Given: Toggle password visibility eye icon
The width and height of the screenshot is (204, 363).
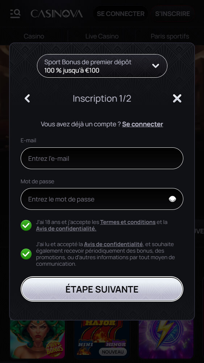Looking at the screenshot, I should (172, 199).
